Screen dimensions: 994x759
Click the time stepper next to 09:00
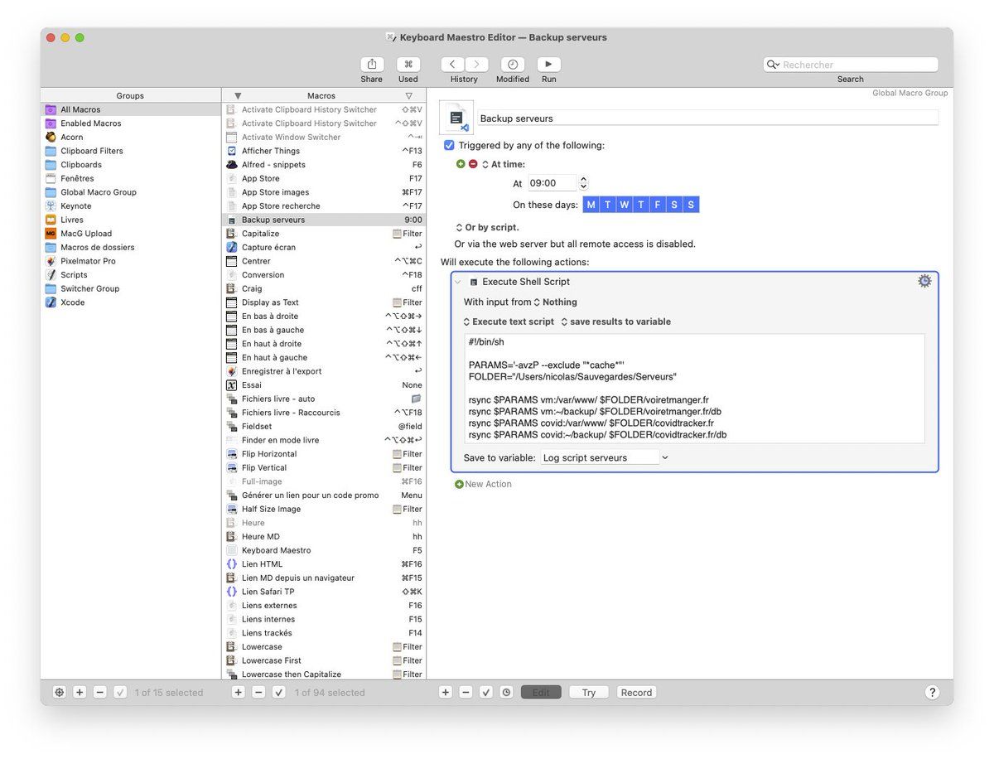pyautogui.click(x=583, y=183)
